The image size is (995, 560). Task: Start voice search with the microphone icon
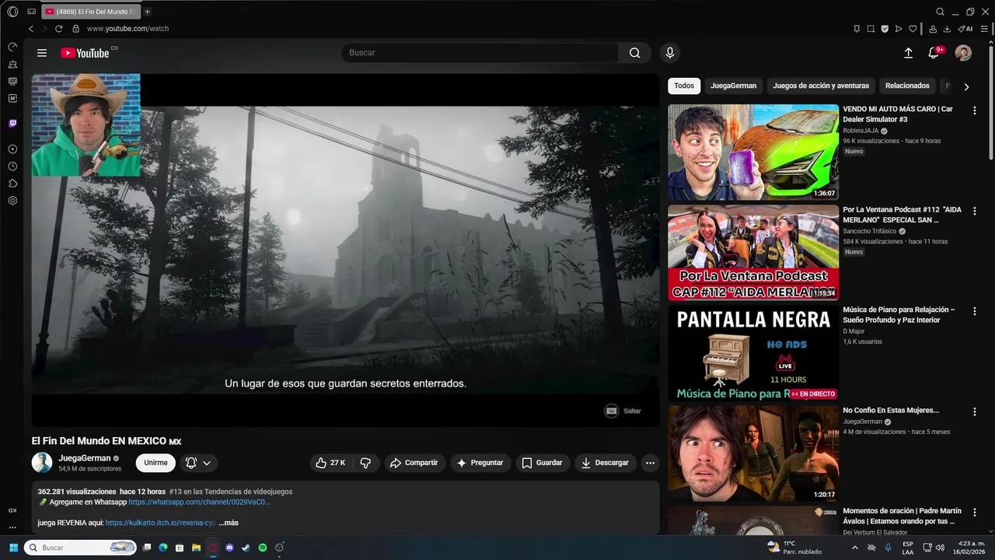pyautogui.click(x=670, y=53)
